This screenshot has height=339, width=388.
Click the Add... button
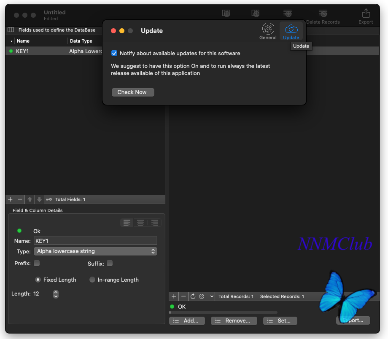187,321
